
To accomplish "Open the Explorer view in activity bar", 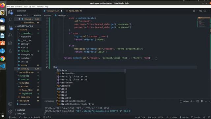I will (10, 12).
